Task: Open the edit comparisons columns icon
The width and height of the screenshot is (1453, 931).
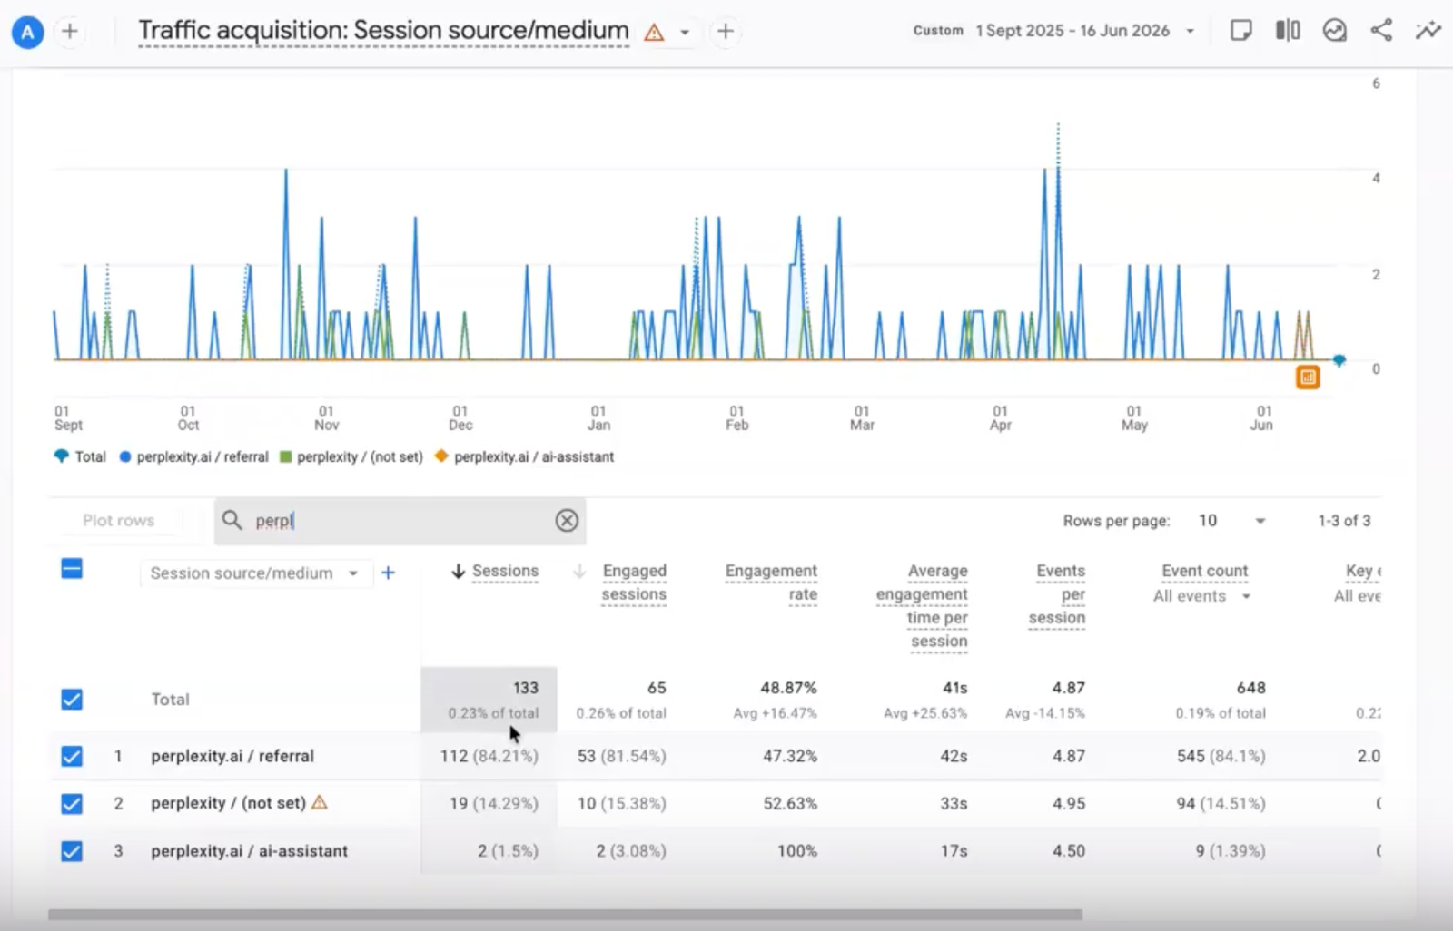Action: pos(1288,31)
